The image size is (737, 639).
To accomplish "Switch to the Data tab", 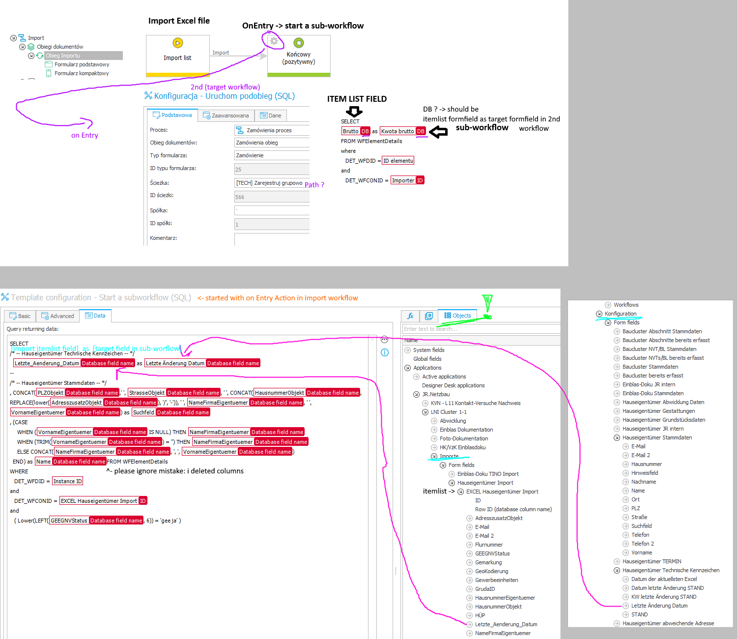I will point(95,316).
